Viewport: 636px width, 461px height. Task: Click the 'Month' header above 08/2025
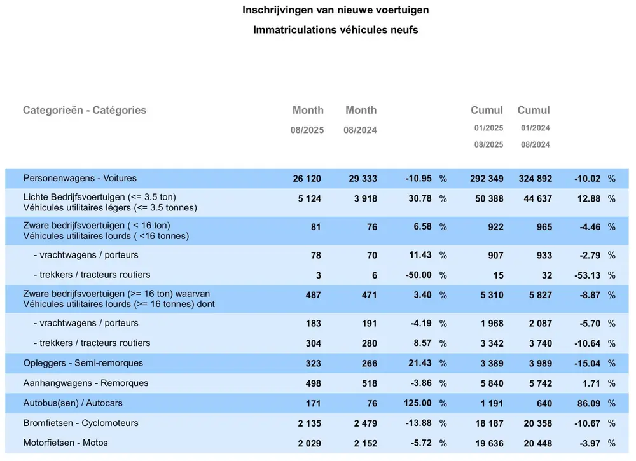coord(308,110)
